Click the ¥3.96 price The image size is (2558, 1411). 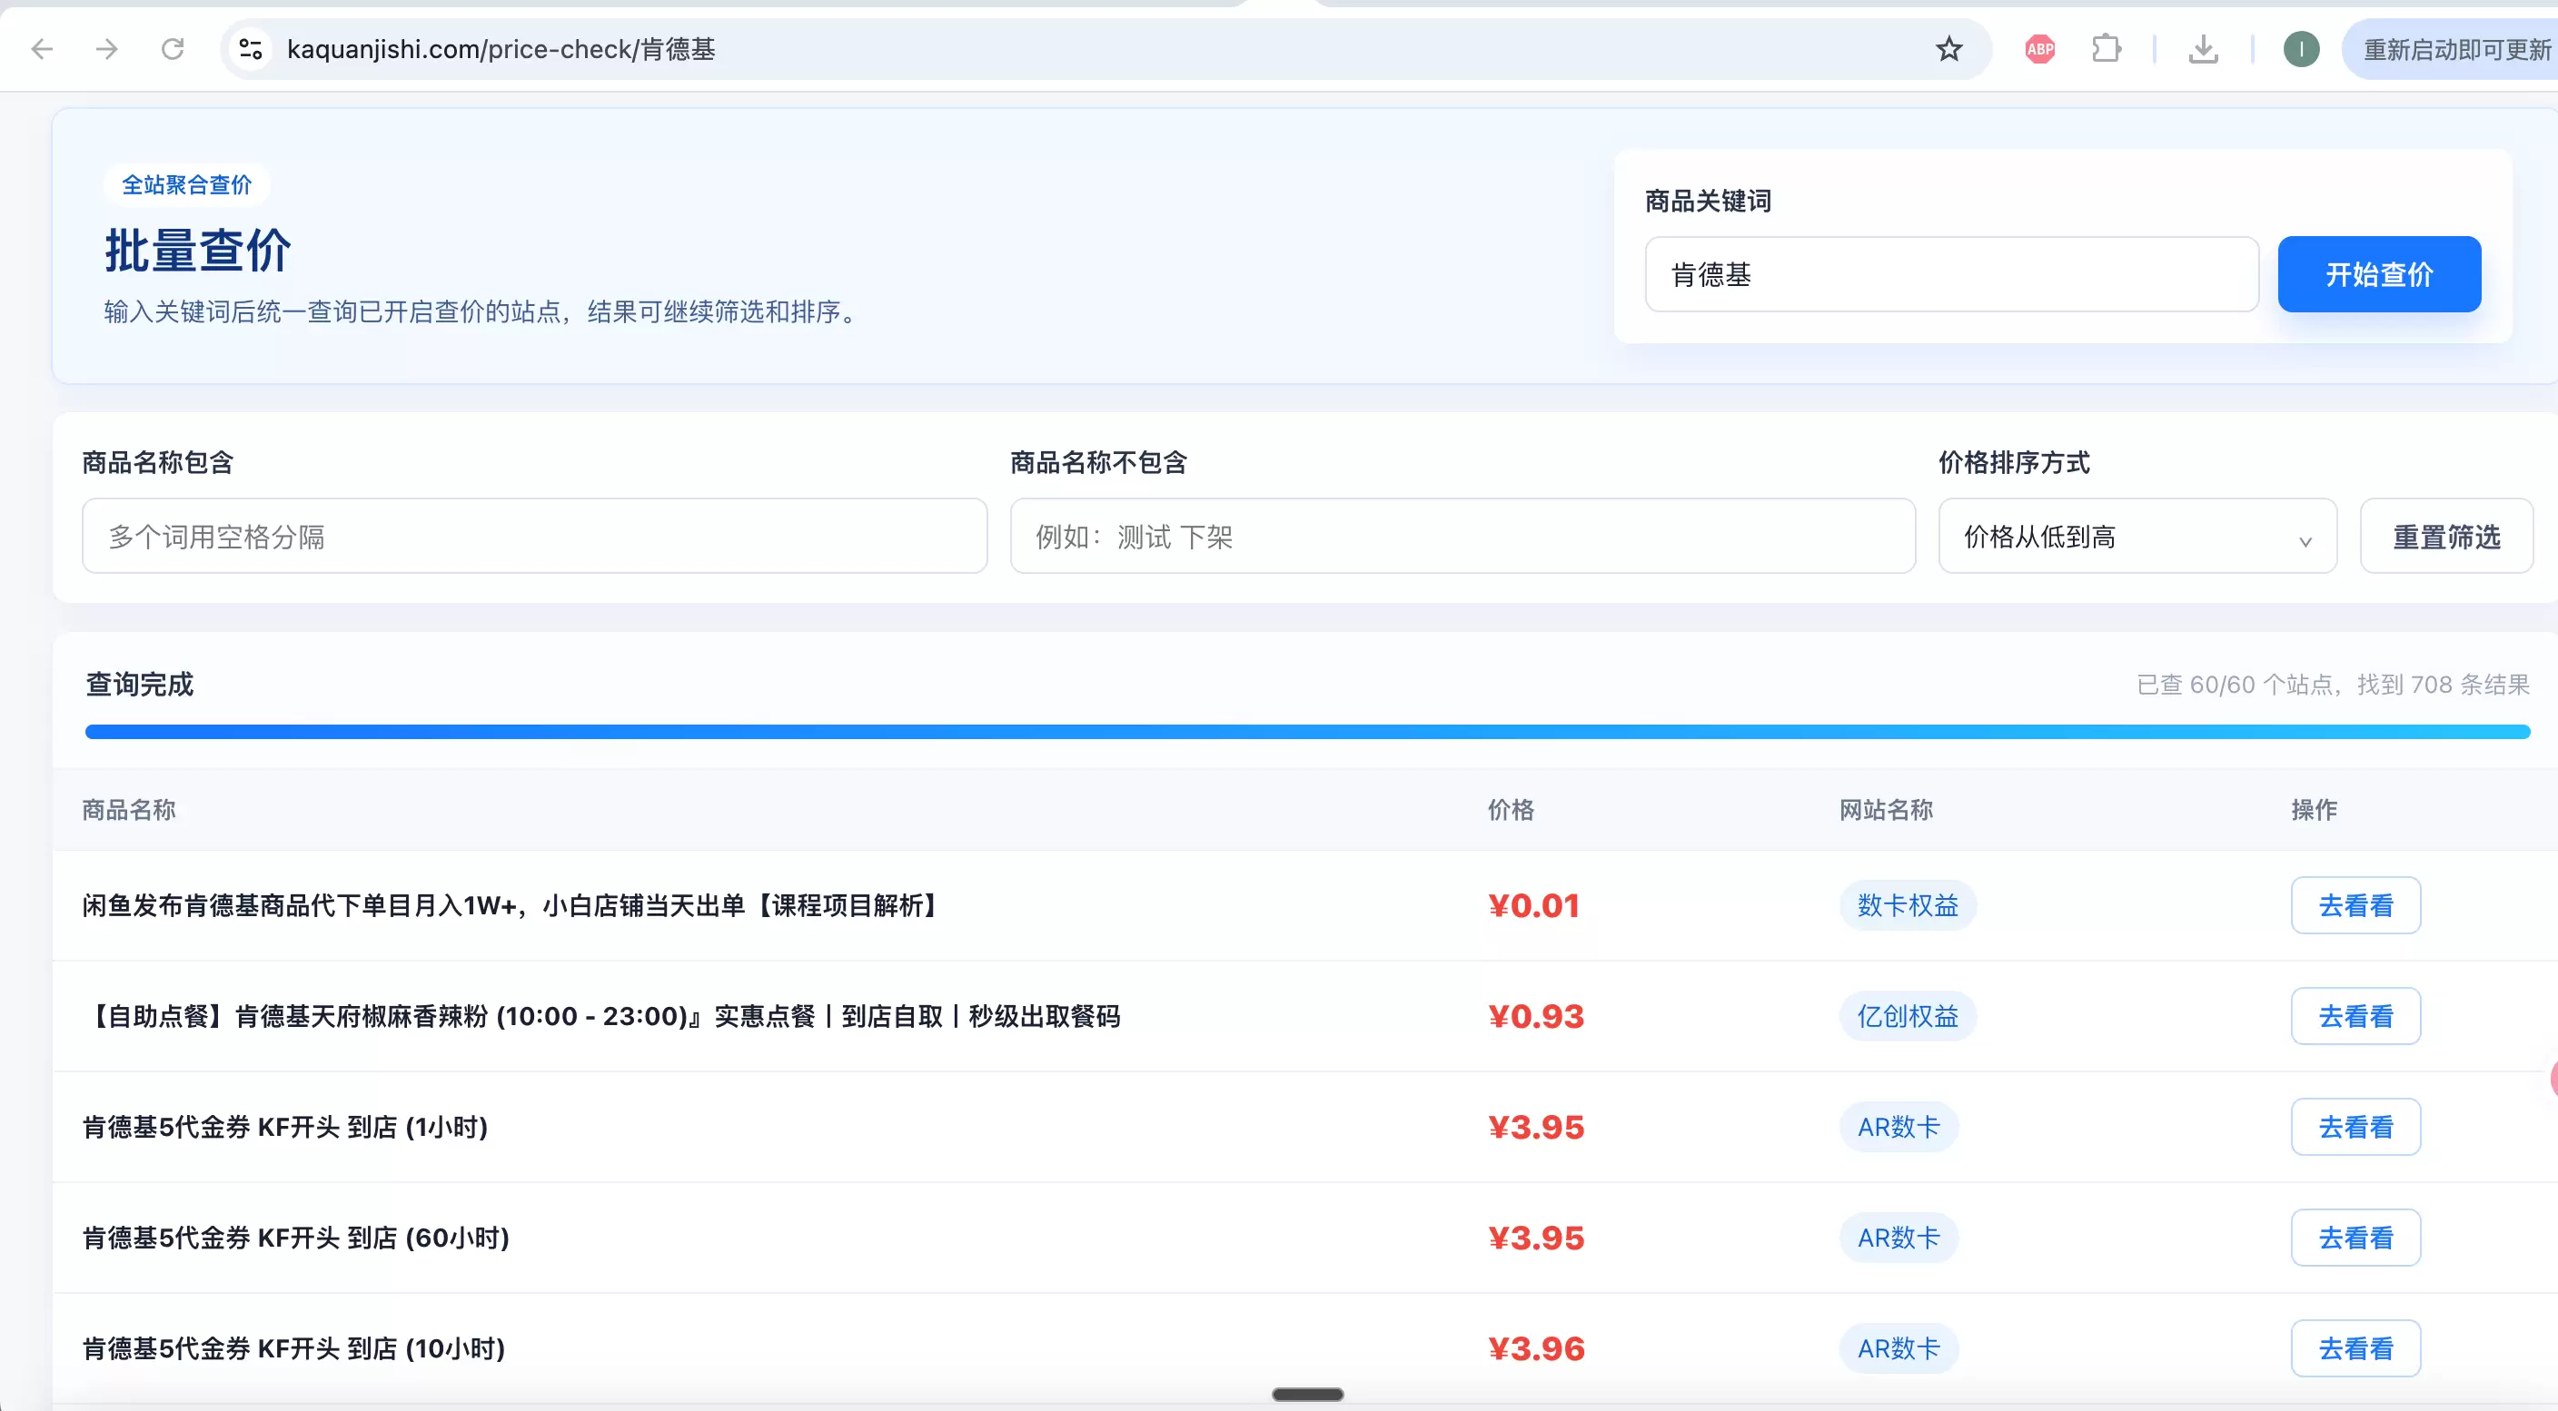pos(1536,1348)
